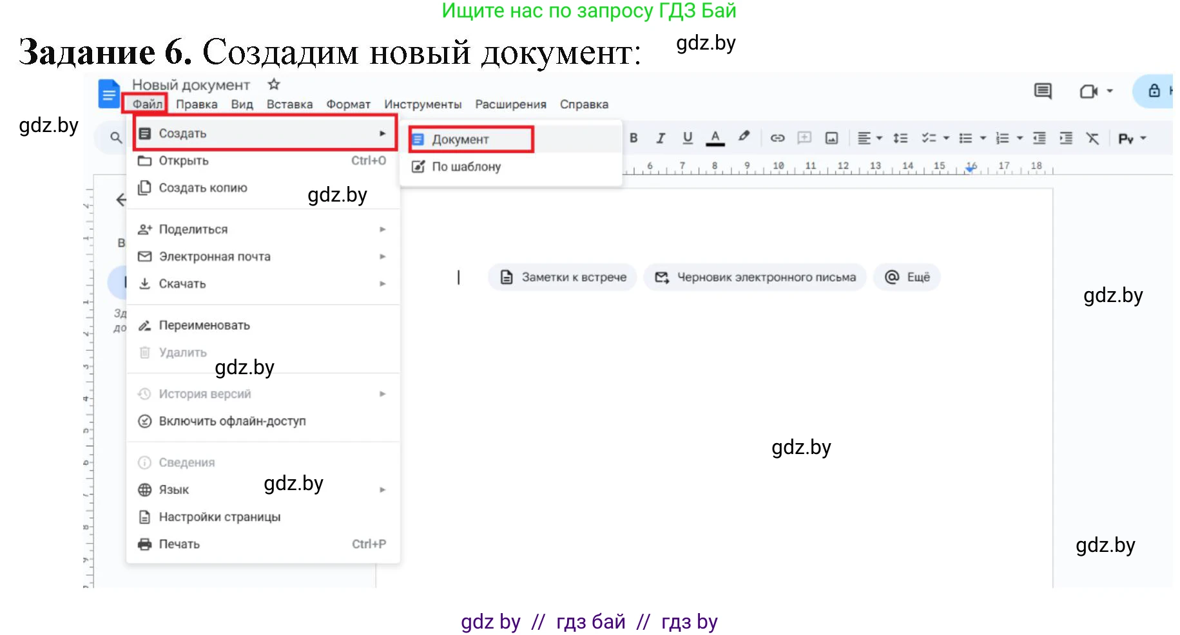
Task: Open the text color picker
Action: (715, 138)
